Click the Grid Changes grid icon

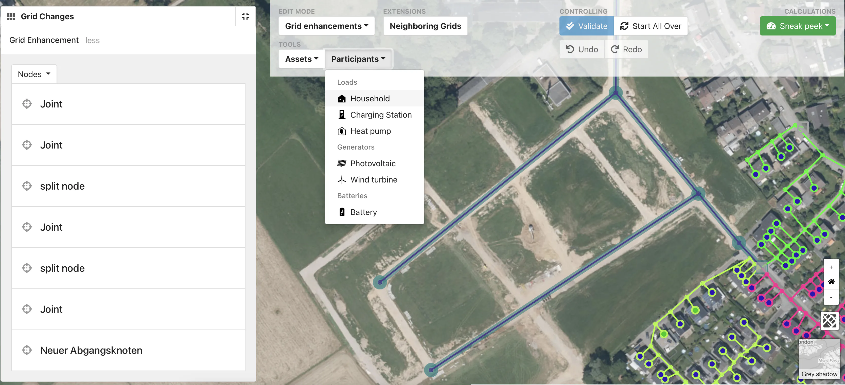pos(11,16)
